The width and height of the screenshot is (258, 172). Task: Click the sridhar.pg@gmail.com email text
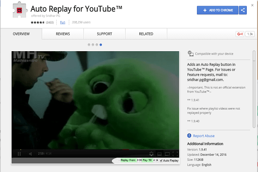pos(206,80)
